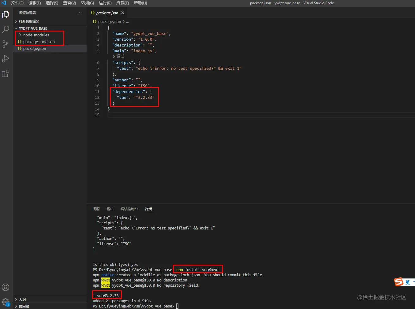Click the 资源管理器 explorer panel title
Screen dimensions: 415x309
(x=27, y=13)
